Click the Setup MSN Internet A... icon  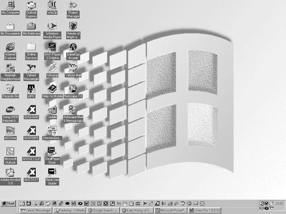(x=10, y=114)
